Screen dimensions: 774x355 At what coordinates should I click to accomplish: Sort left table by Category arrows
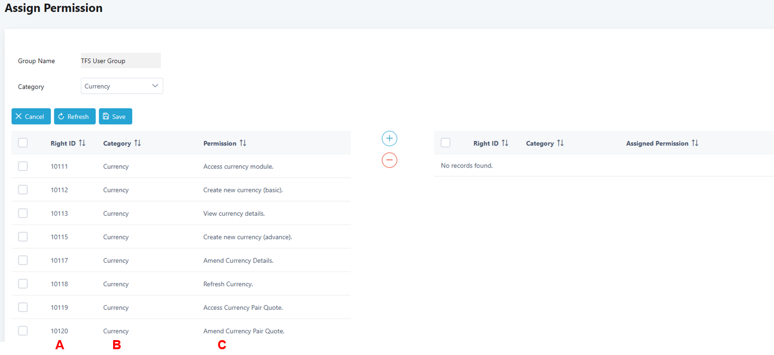[x=138, y=143]
